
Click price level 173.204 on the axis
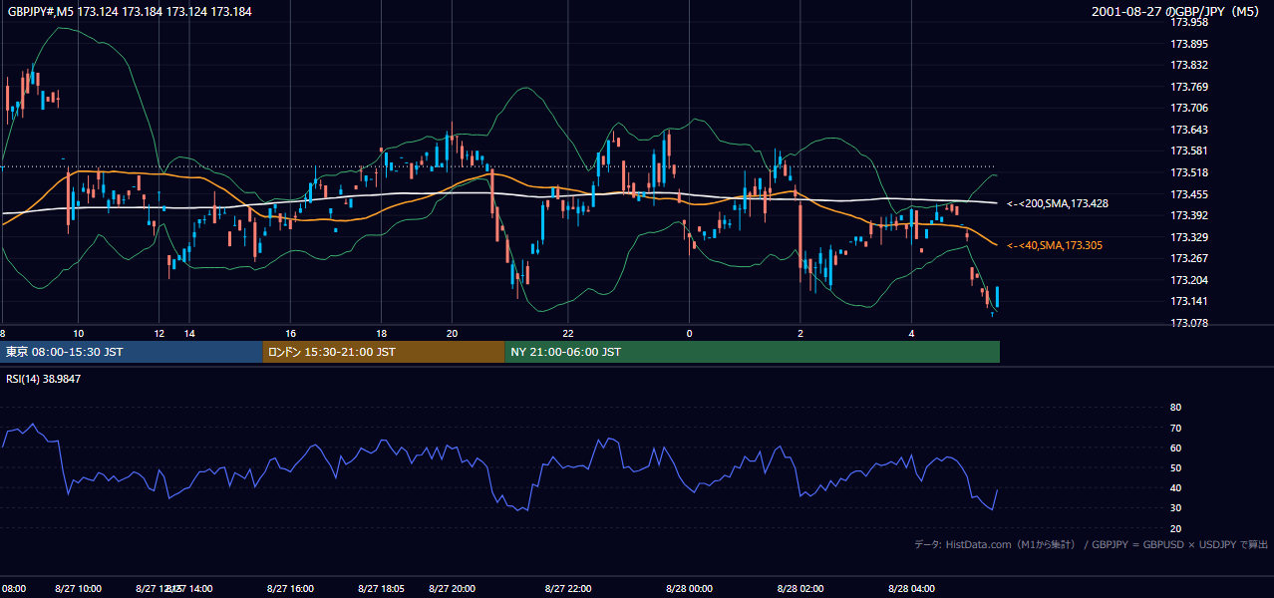click(x=1189, y=280)
